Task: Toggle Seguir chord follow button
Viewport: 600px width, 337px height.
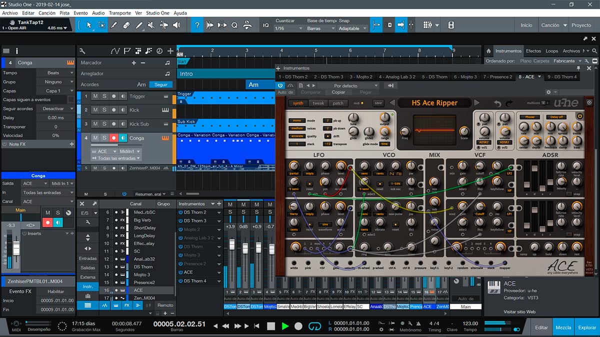Action: click(161, 85)
